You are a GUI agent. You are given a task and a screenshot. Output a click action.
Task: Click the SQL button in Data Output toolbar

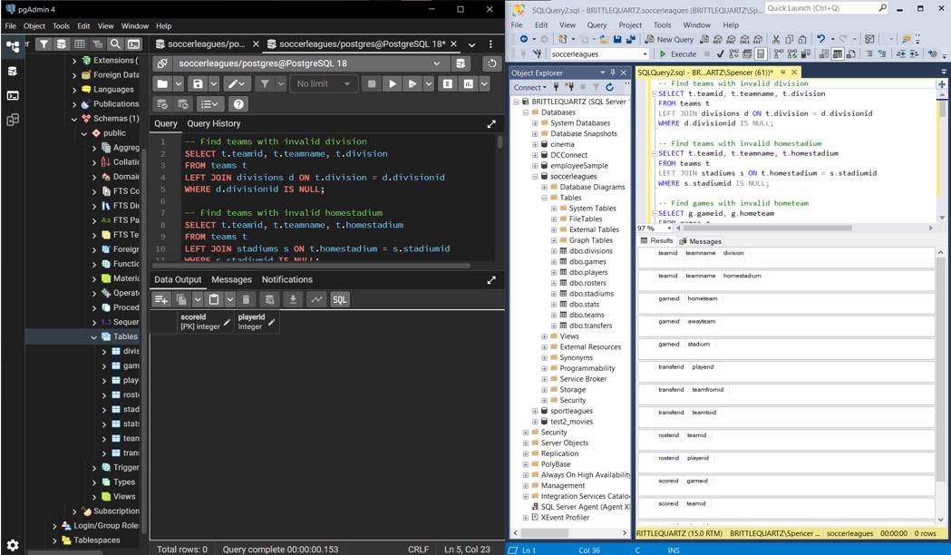[340, 299]
